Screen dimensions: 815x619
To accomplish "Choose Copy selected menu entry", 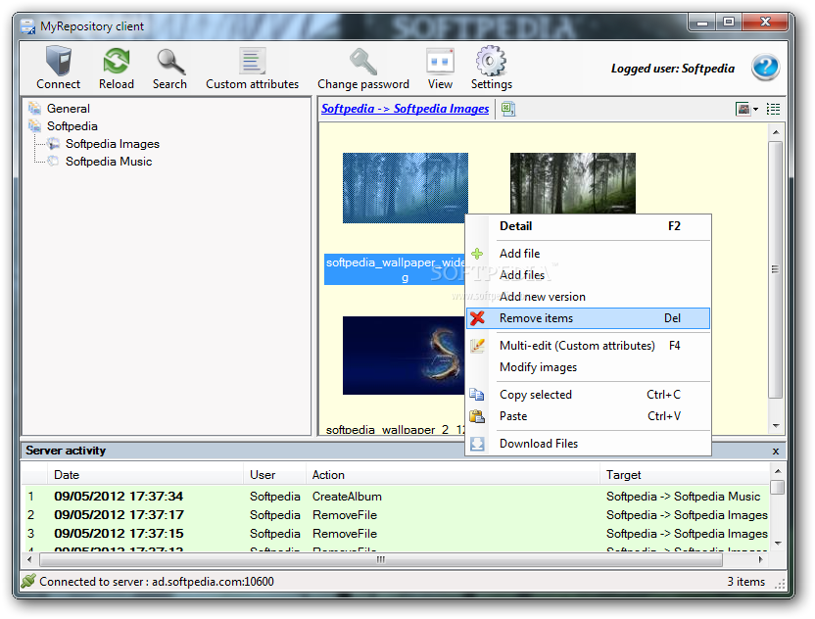I will [589, 395].
